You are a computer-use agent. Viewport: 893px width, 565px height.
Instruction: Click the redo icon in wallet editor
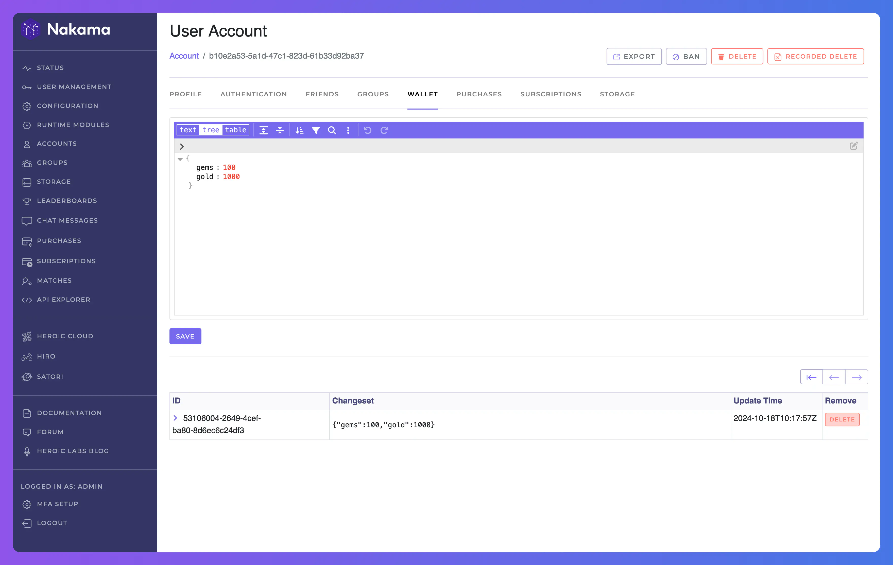click(x=385, y=130)
